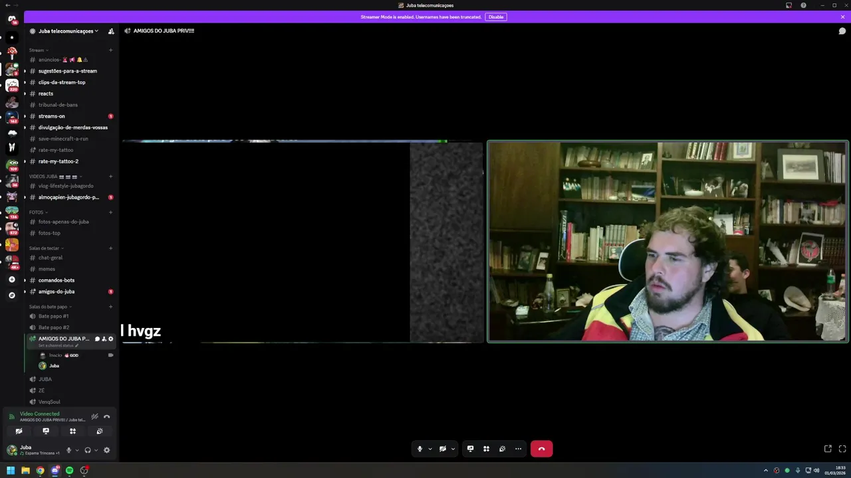Click Video Connected status text
Image resolution: width=851 pixels, height=478 pixels.
pos(40,414)
